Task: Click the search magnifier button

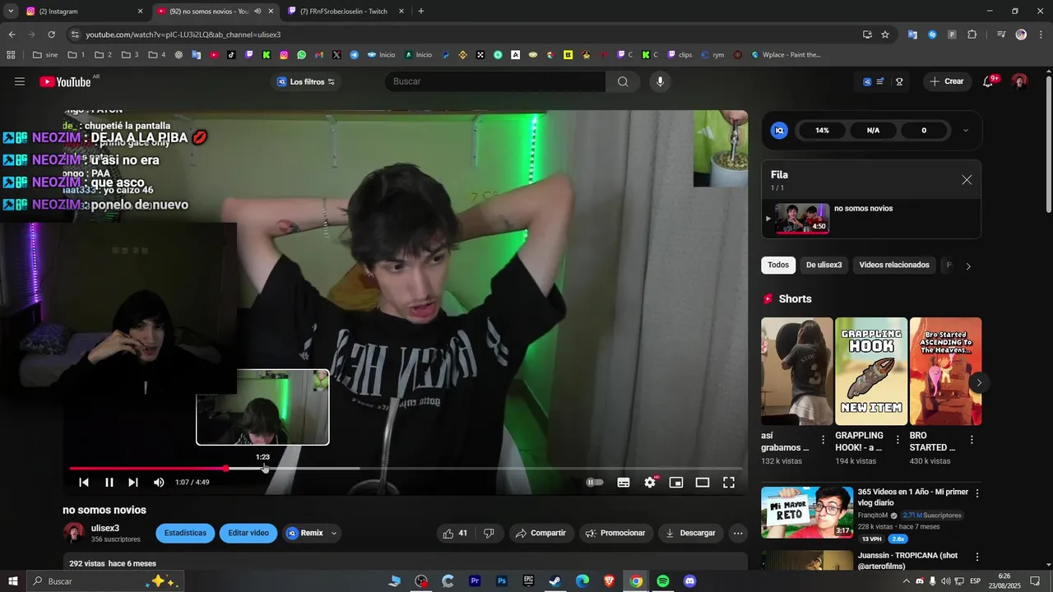Action: (623, 81)
